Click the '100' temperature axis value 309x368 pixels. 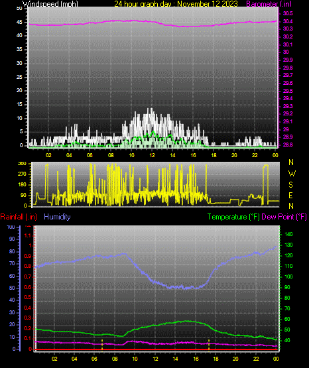click(288, 276)
